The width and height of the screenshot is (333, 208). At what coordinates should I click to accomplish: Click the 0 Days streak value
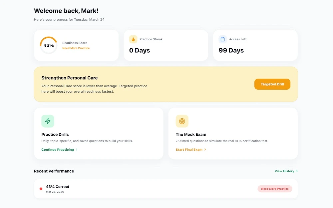click(x=140, y=51)
